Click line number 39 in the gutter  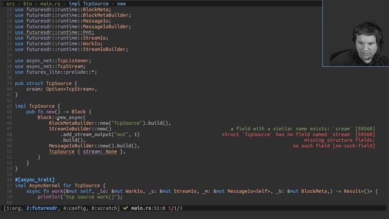[9, 83]
